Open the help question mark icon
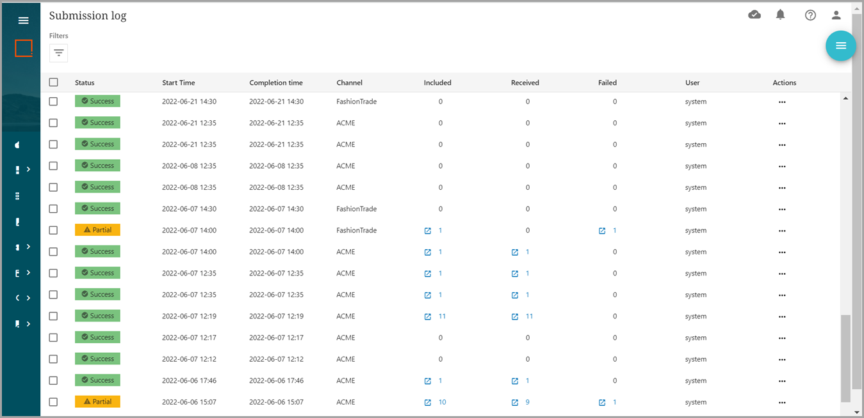This screenshot has width=864, height=418. (810, 15)
